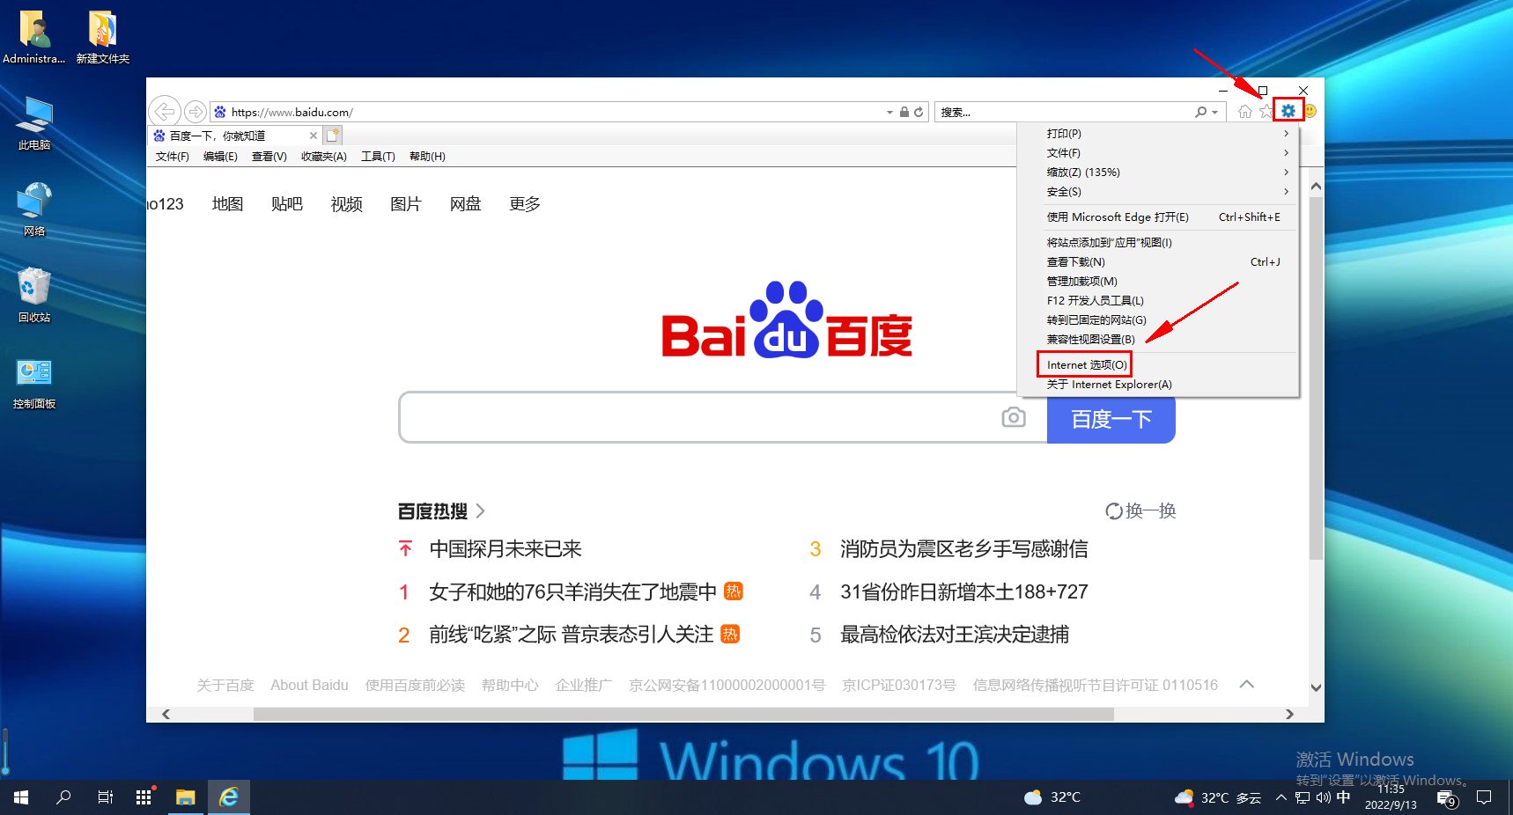Open the 工具(T) menu
The height and width of the screenshot is (815, 1513).
click(378, 157)
